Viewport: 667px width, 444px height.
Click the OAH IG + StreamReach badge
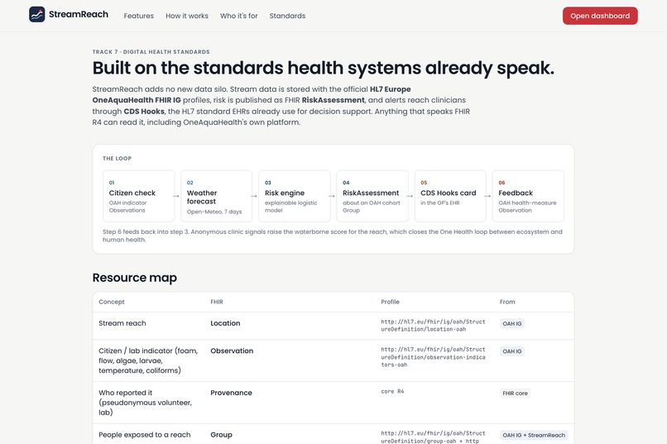pos(534,436)
